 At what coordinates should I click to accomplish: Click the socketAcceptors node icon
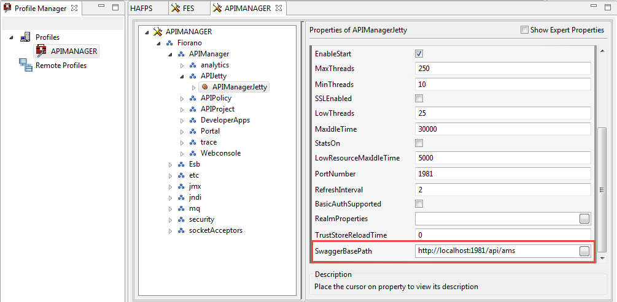point(181,230)
